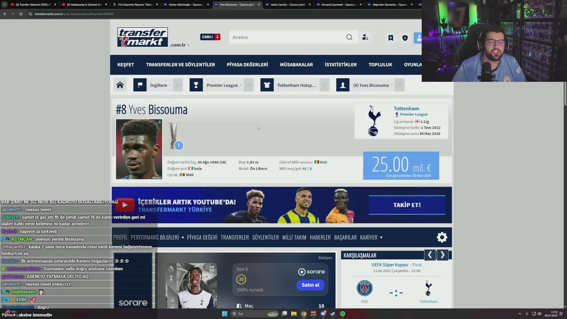Open UEFA Süper Kupası link
567x319 pixels.
(x=390, y=265)
